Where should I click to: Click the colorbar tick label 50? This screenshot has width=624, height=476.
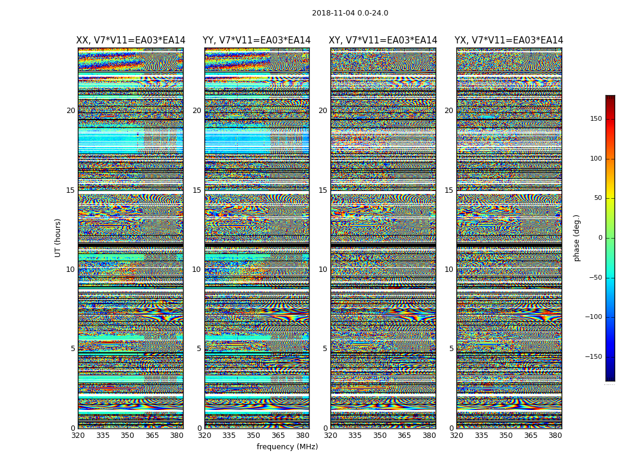[598, 198]
